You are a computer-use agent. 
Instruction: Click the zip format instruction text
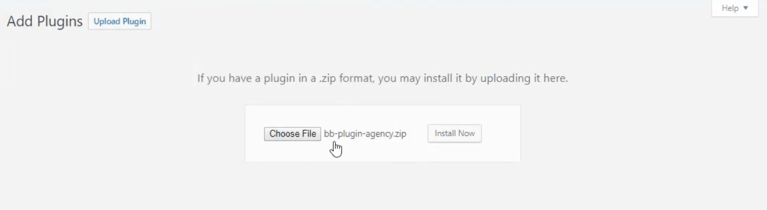[x=383, y=78]
